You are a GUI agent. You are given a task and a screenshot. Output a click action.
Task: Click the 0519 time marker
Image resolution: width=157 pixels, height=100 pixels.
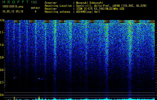tap(137, 21)
